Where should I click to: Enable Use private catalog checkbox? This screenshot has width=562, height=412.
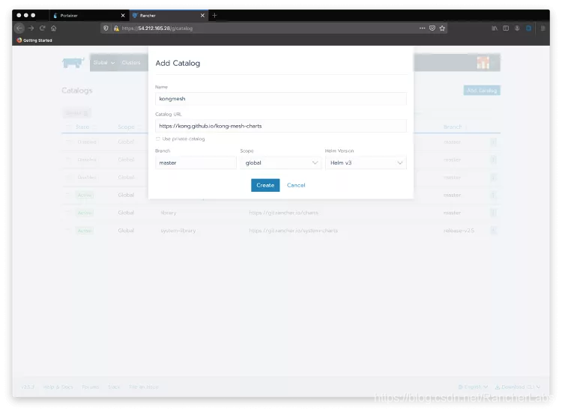(157, 139)
